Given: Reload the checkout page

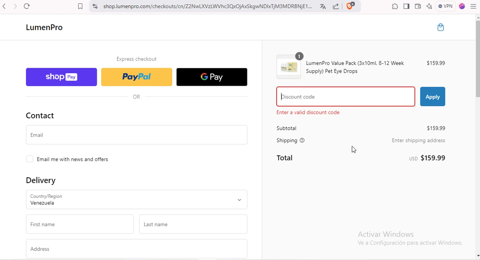Looking at the screenshot, I should [27, 6].
